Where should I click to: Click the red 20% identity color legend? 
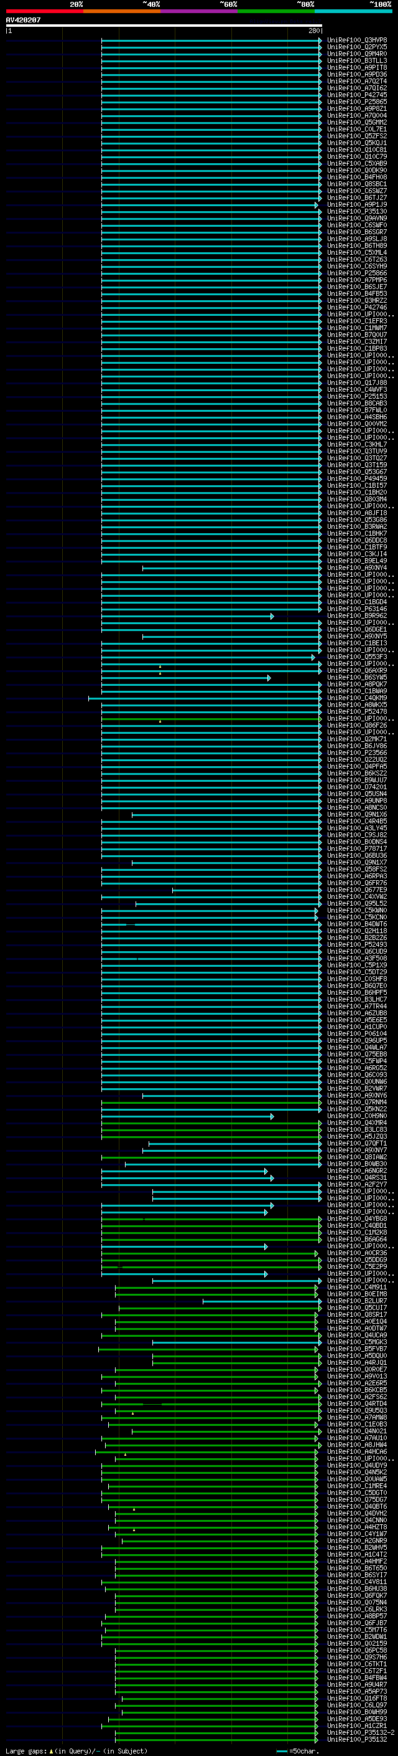point(44,11)
